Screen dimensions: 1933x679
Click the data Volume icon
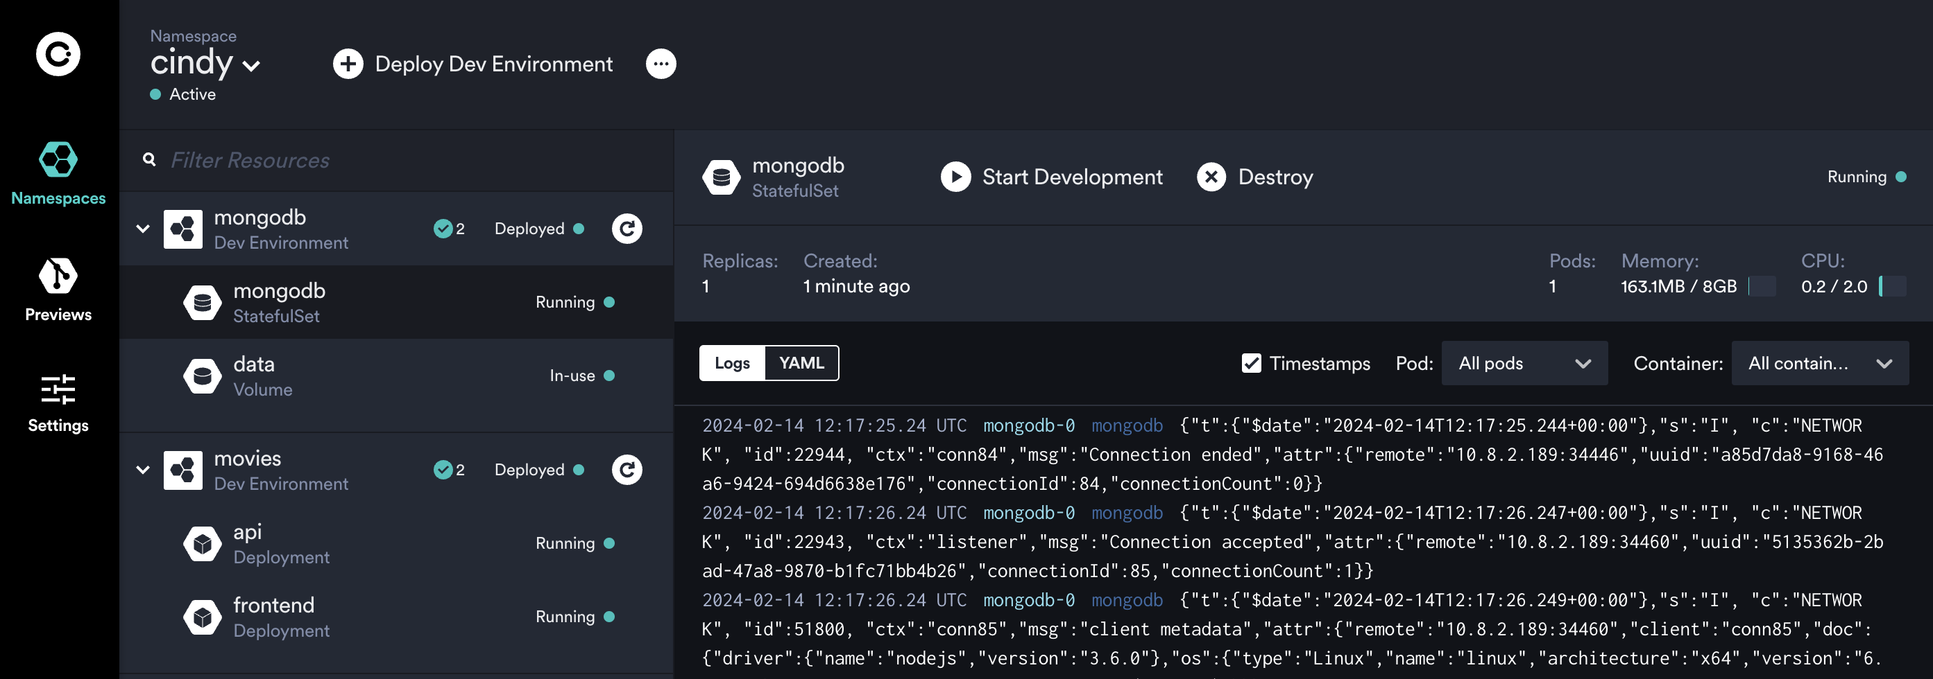pyautogui.click(x=203, y=376)
